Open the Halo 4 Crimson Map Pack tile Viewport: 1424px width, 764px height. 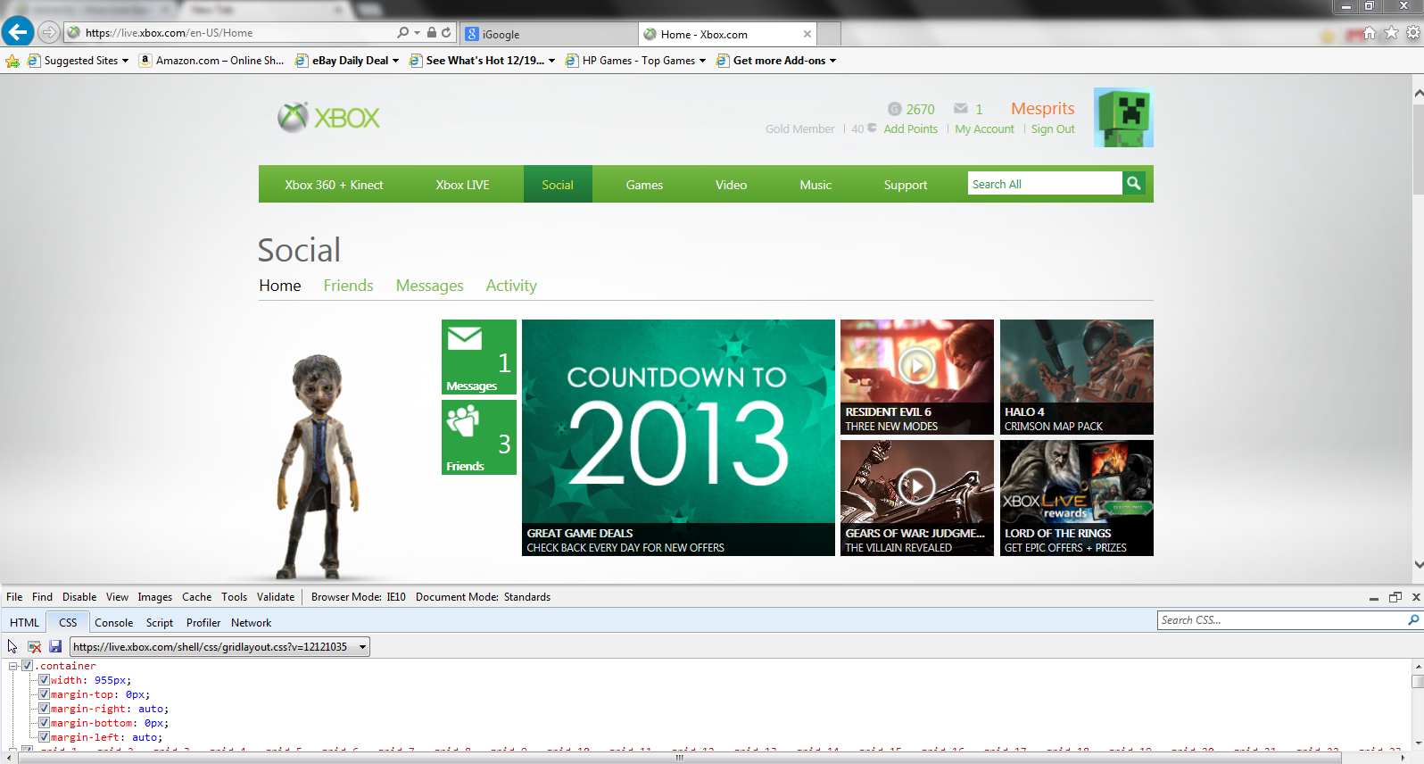(x=1077, y=377)
